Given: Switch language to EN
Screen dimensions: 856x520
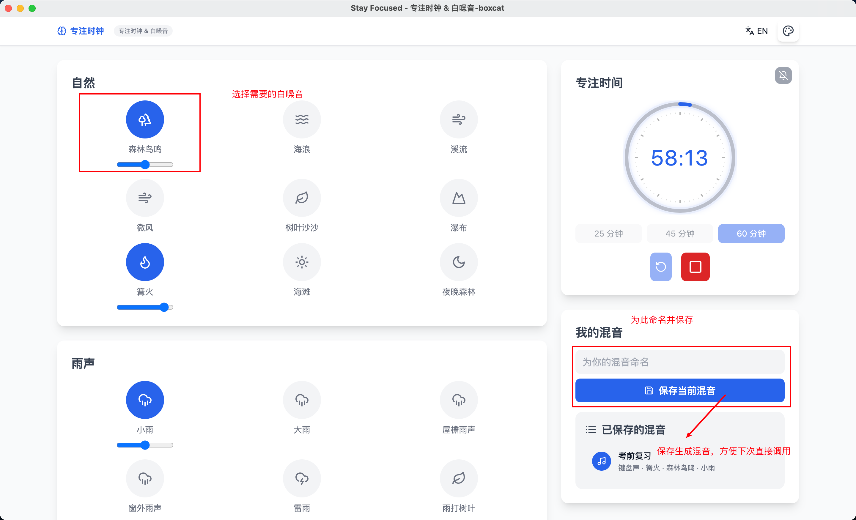Looking at the screenshot, I should pyautogui.click(x=757, y=31).
